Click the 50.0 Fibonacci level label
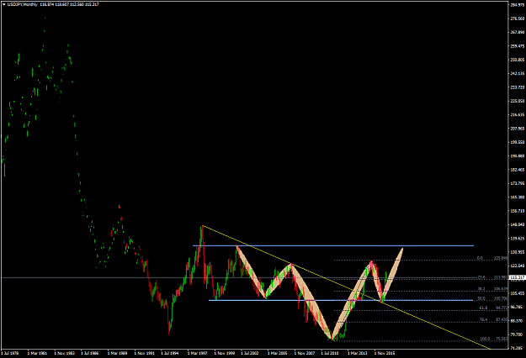526x358 pixels. (481, 298)
